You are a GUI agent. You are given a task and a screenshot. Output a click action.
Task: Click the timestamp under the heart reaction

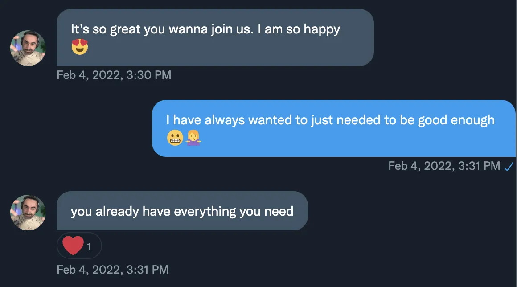point(113,270)
